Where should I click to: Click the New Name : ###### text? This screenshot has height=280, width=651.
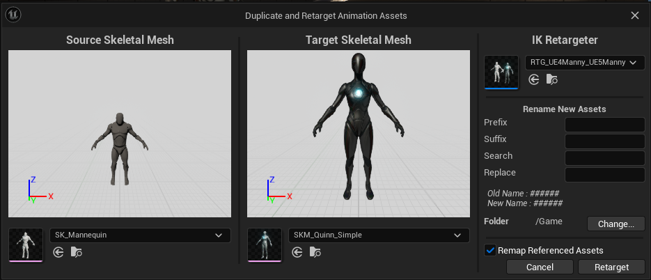click(525, 203)
